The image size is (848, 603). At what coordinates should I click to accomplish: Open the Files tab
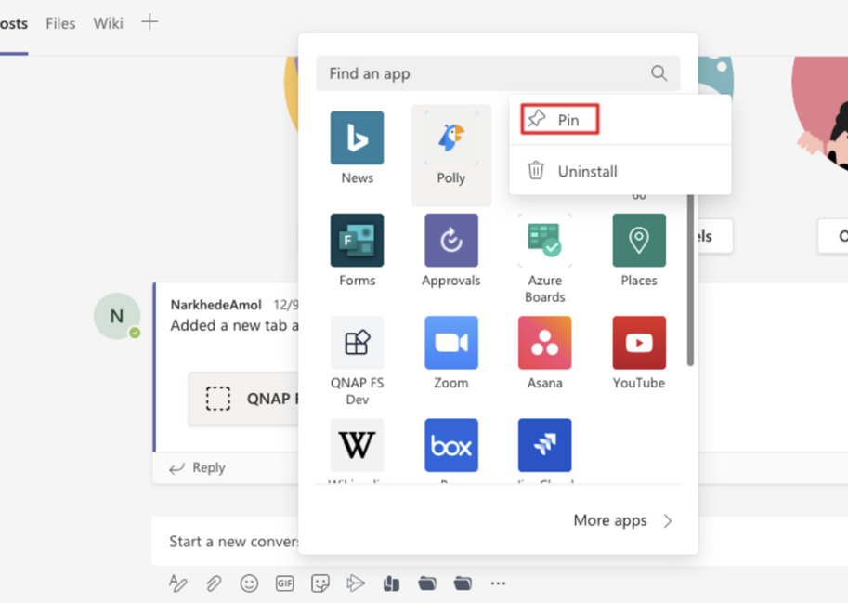59,23
